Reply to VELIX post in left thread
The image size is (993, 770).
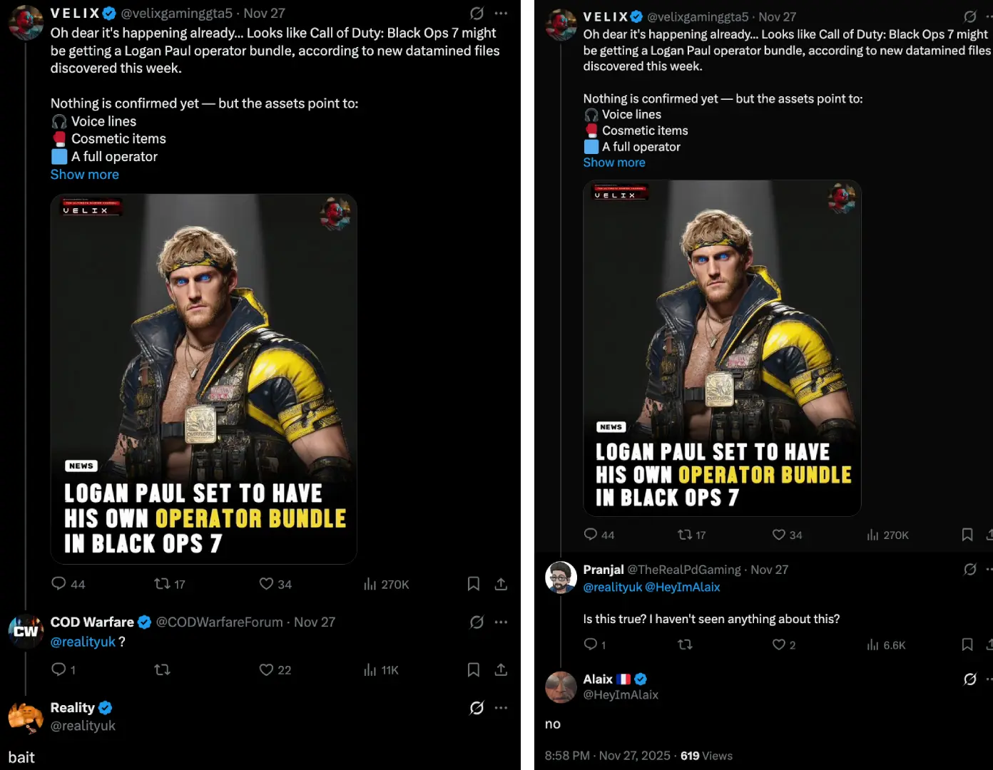pyautogui.click(x=59, y=584)
